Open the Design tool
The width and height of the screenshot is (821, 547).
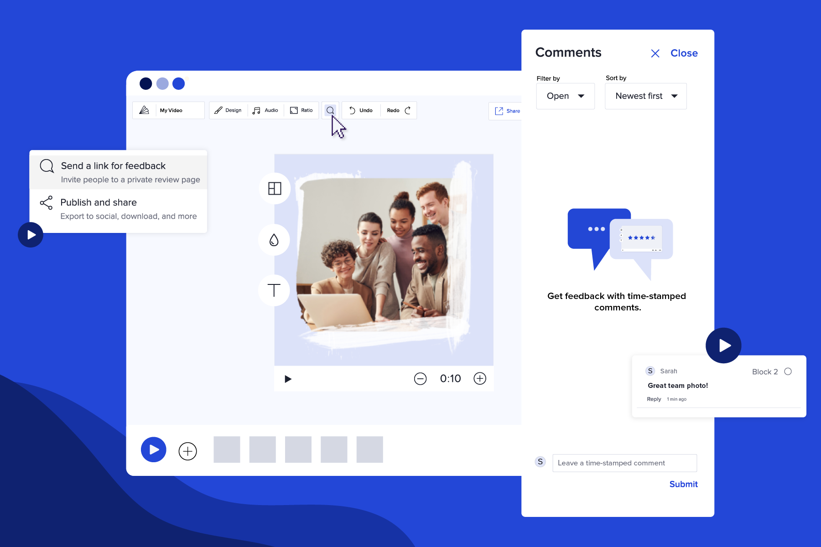228,110
